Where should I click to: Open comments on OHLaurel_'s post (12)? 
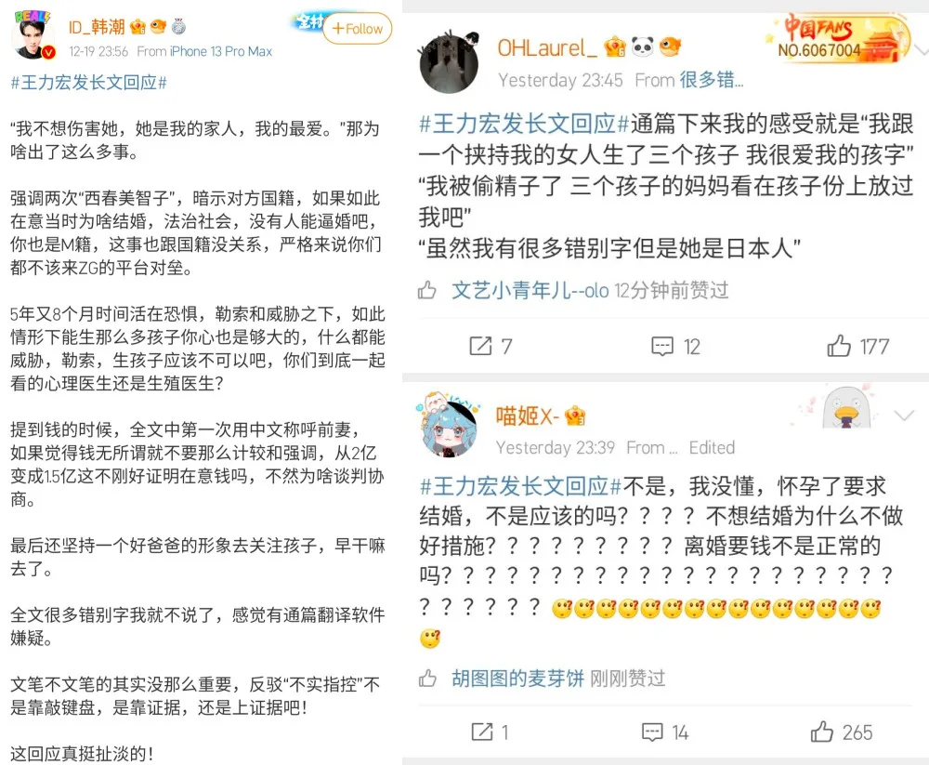click(x=675, y=347)
